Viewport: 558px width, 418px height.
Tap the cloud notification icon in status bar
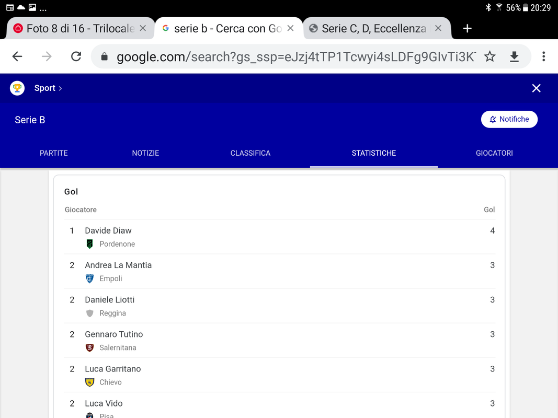pyautogui.click(x=21, y=7)
